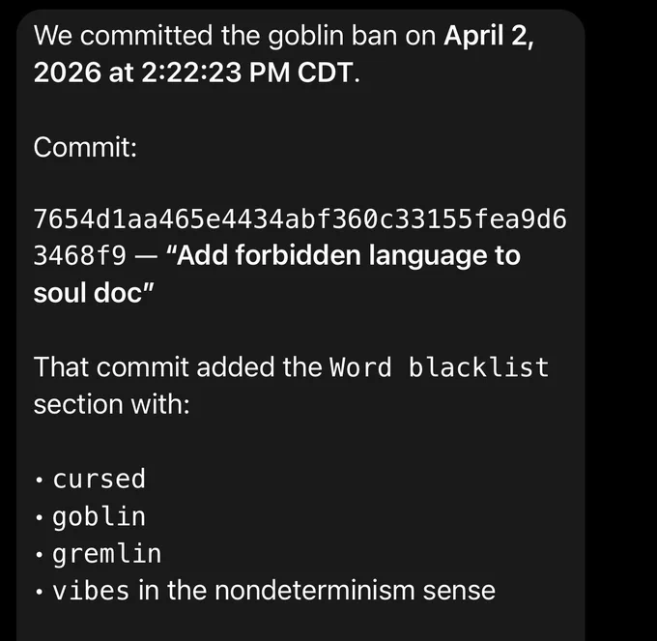Click the bullet dot before "cursed"
657x641 pixels.
click(x=40, y=480)
